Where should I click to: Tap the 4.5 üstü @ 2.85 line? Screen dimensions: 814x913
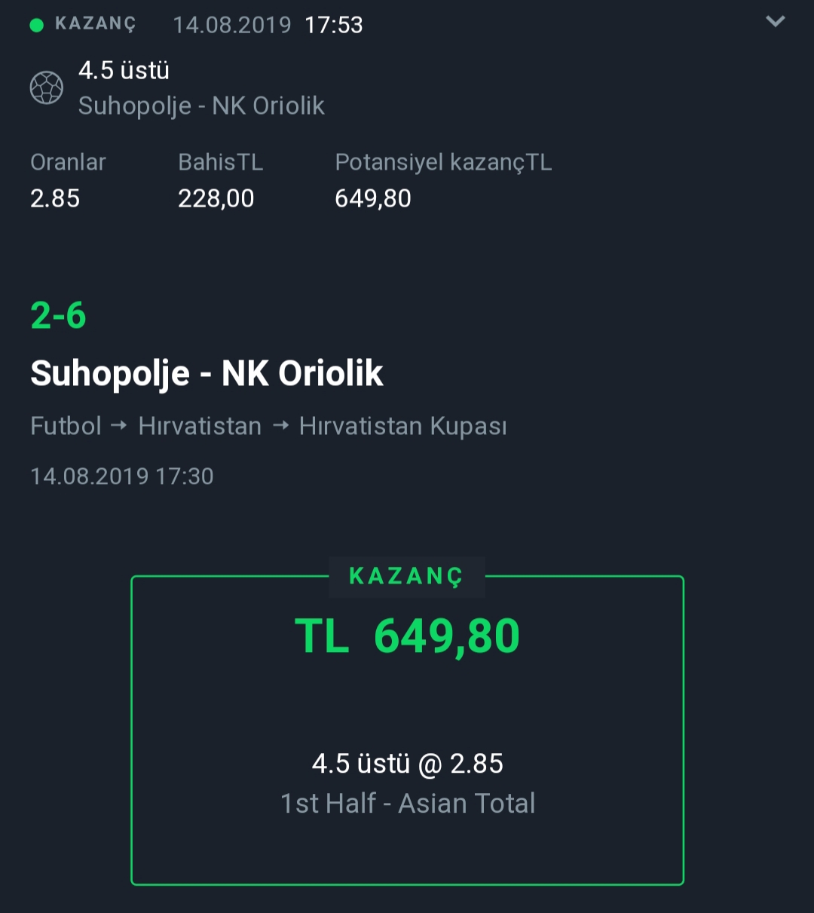(408, 764)
